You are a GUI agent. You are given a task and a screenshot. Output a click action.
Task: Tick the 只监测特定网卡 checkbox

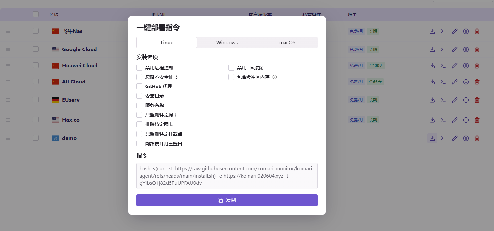tap(139, 115)
